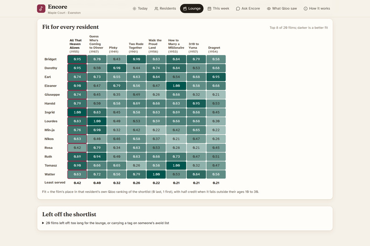Select the Nikos row label

point(49,139)
